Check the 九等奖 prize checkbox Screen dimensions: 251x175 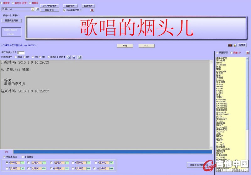(x=73, y=168)
